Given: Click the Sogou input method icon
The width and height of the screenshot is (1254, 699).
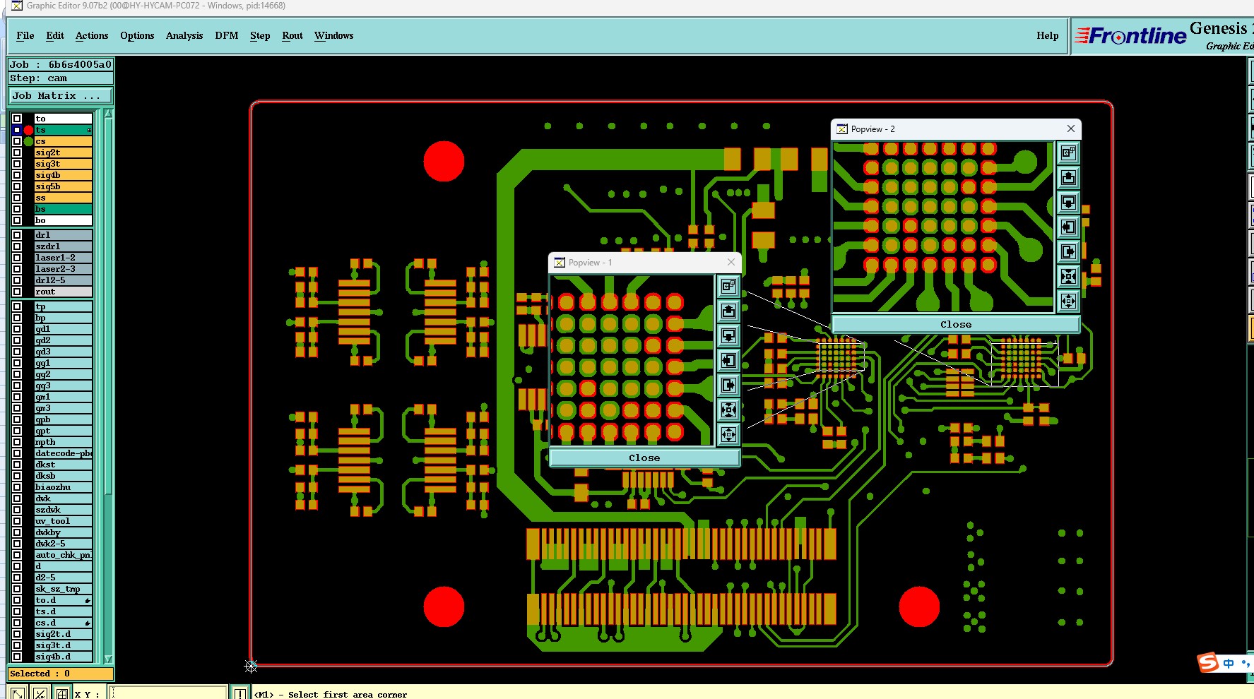Looking at the screenshot, I should coord(1208,662).
